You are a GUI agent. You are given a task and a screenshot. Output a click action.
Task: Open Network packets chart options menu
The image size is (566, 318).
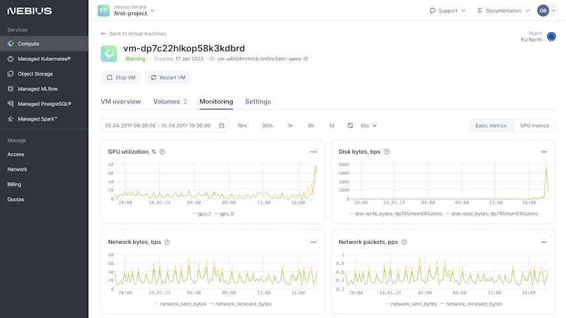pos(543,242)
